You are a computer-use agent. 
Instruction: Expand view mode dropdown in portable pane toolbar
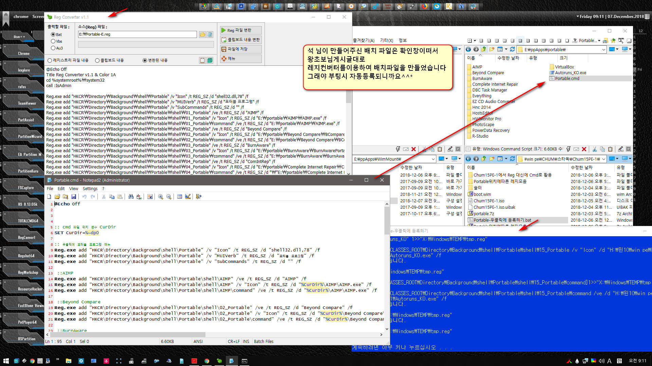(506, 49)
